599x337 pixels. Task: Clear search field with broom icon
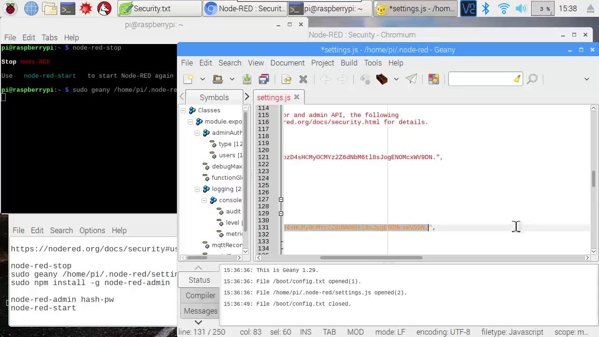point(517,79)
